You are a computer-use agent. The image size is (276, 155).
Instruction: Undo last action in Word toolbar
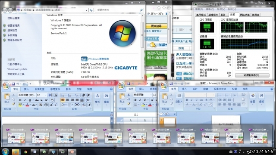(x=18, y=84)
